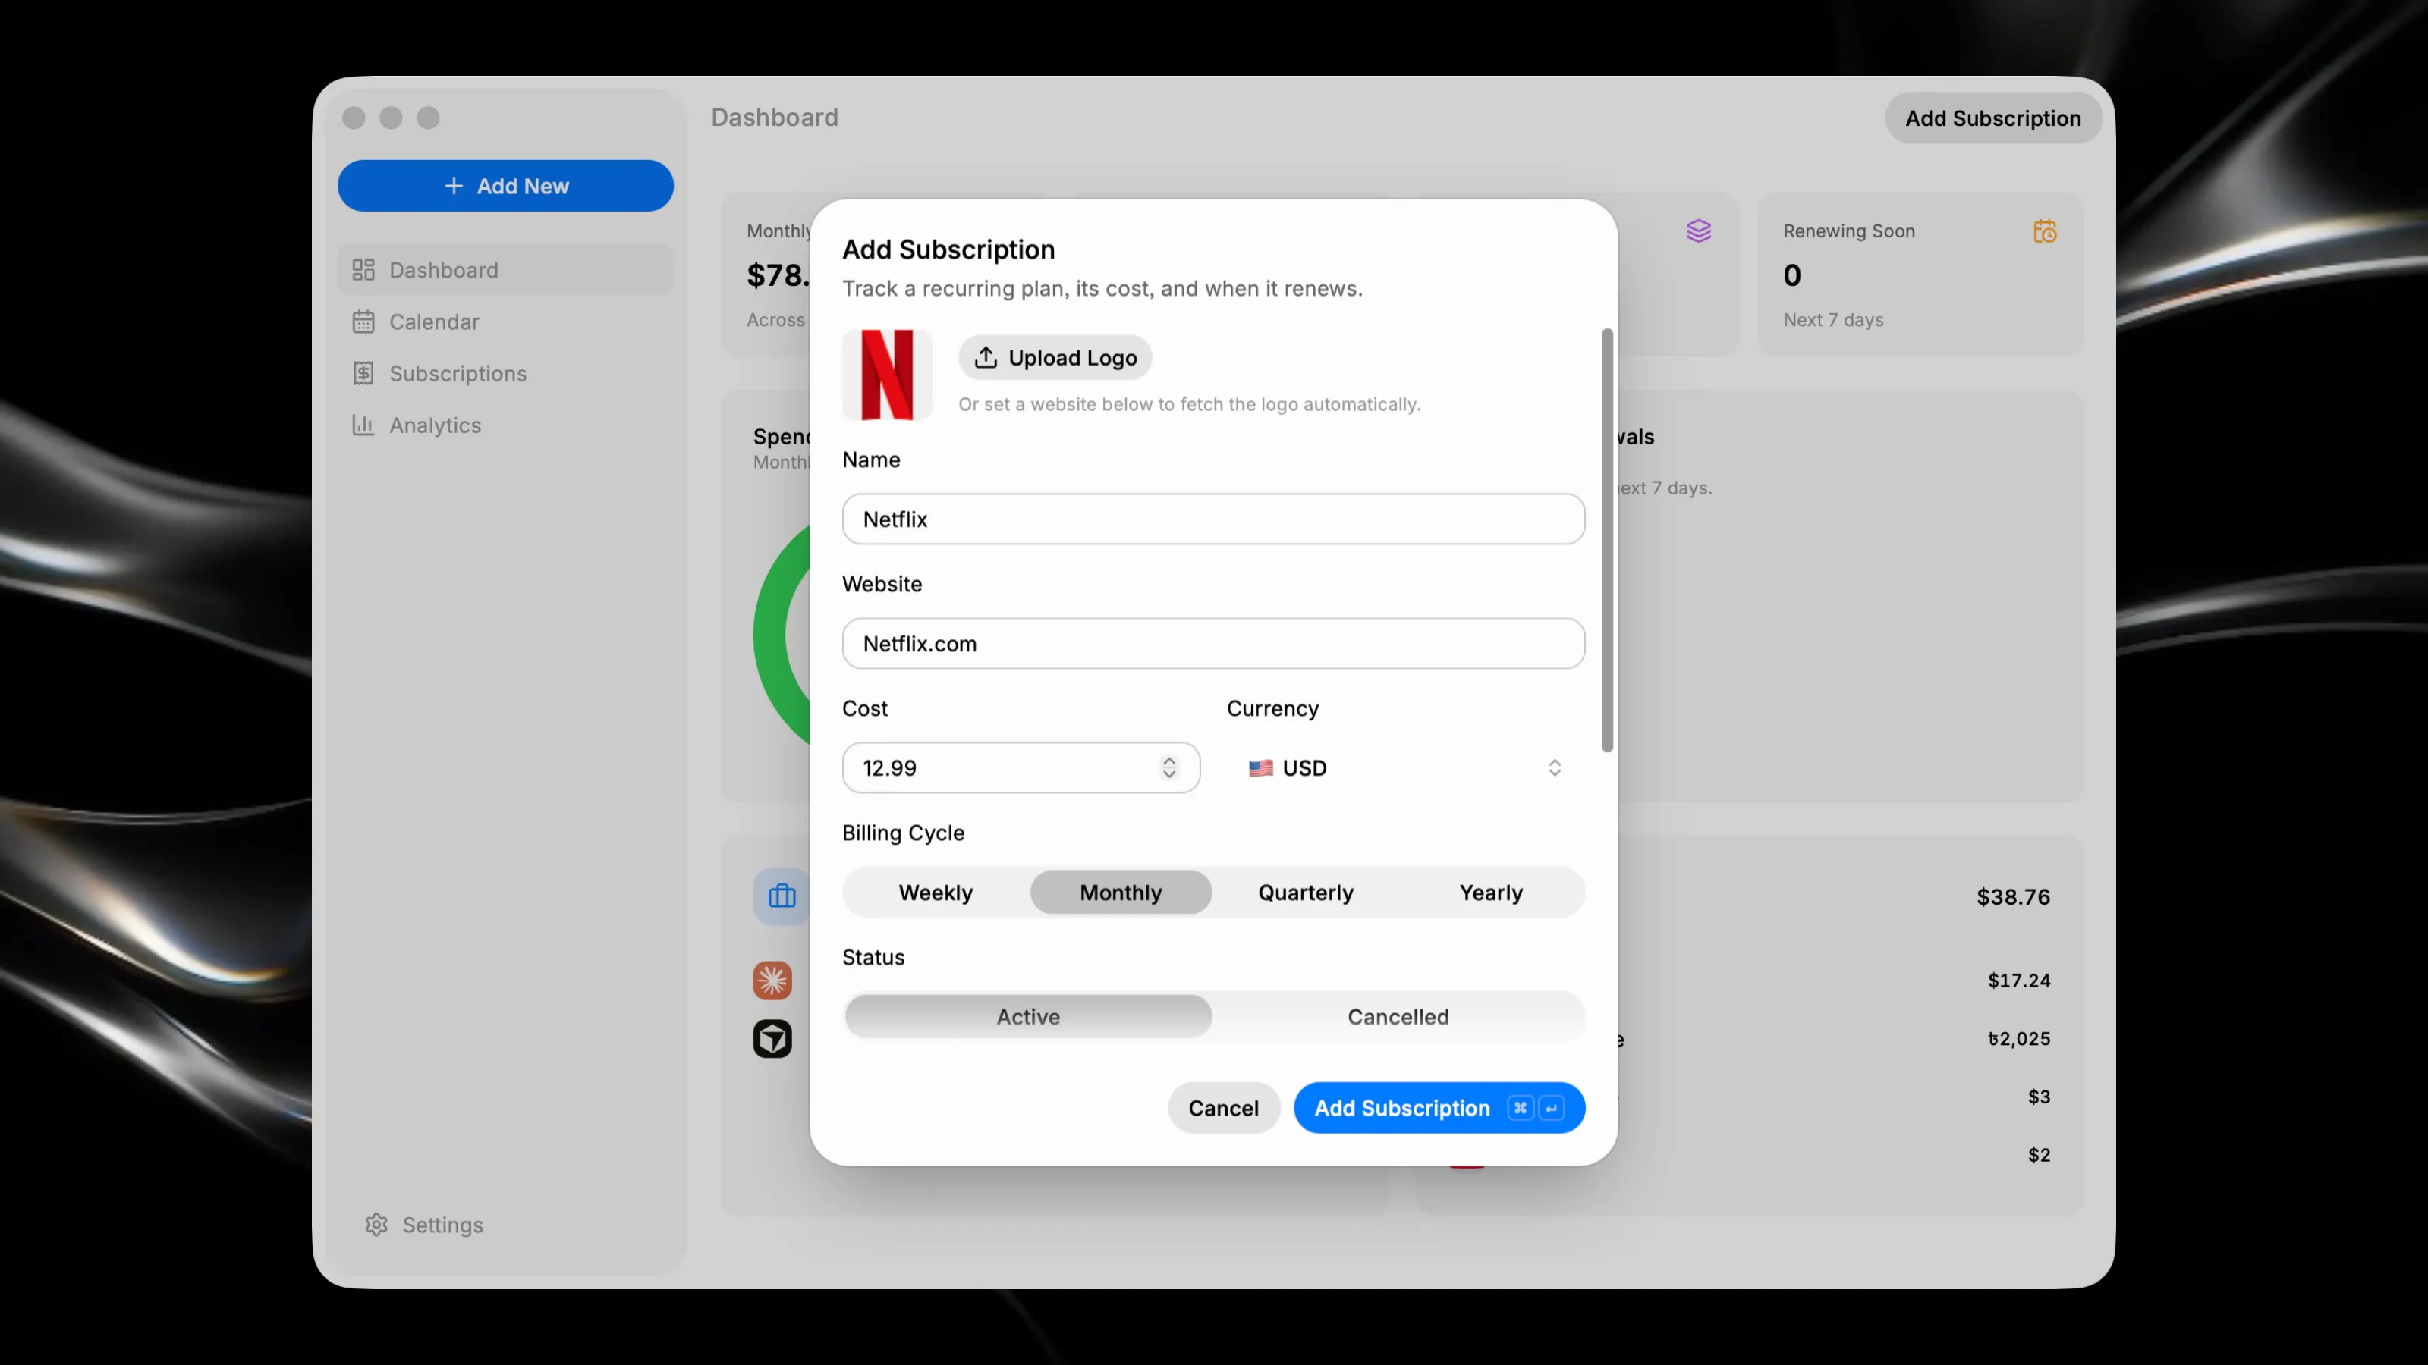This screenshot has width=2428, height=1365.
Task: Click the blue Add Subscription confirm button
Action: click(1439, 1108)
